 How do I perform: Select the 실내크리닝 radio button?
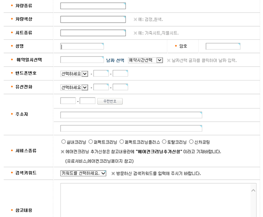coord(64,142)
